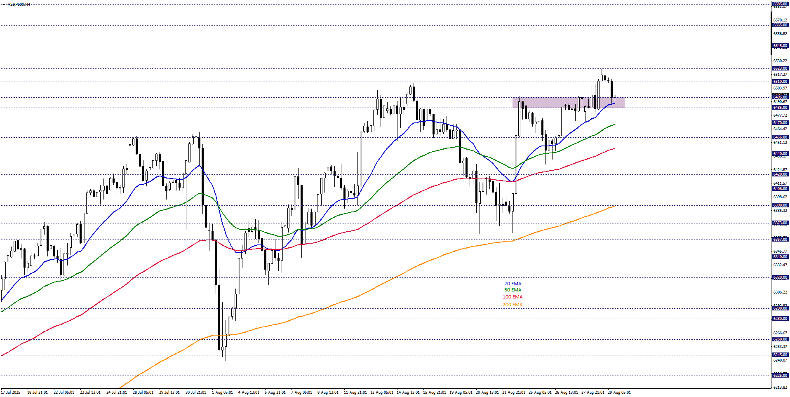Select the 6320.00 price level label
This screenshot has height=397, width=790.
(780, 277)
